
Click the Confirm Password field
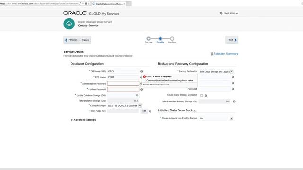click(x=123, y=89)
